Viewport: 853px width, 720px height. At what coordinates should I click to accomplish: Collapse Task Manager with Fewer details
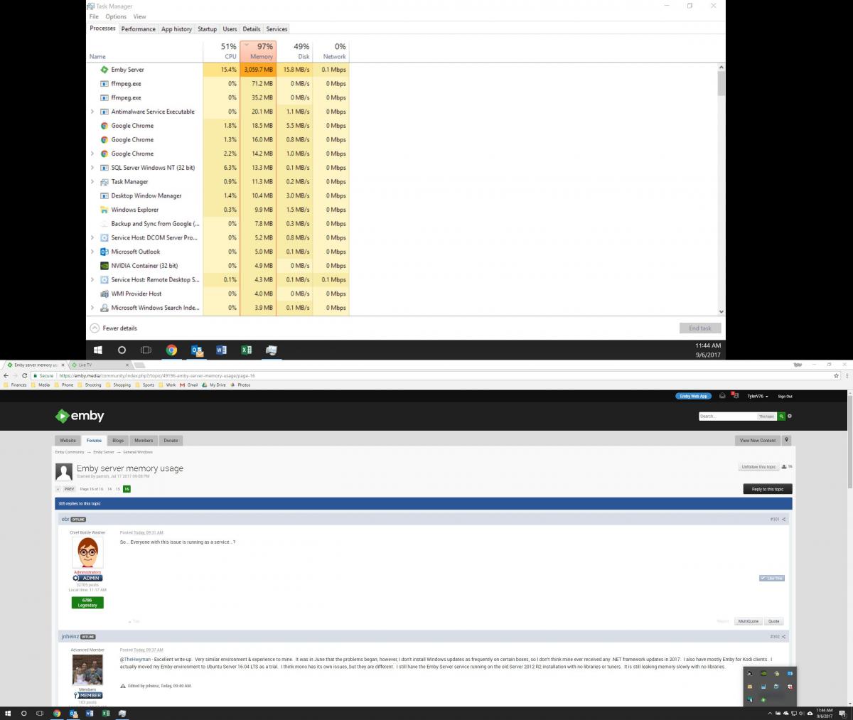(x=113, y=328)
